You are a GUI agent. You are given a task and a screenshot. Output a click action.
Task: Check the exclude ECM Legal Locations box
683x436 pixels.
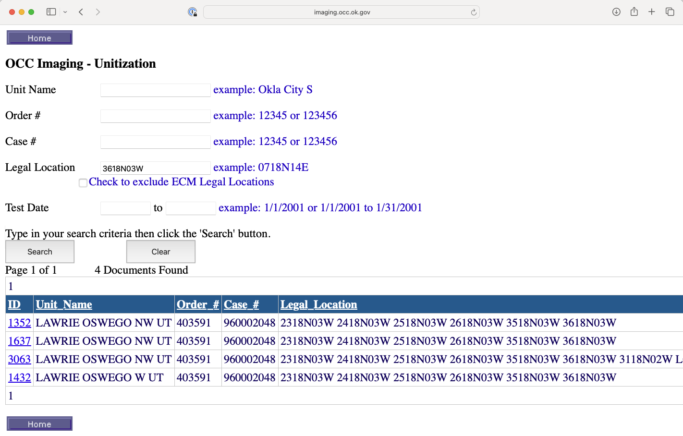click(83, 183)
